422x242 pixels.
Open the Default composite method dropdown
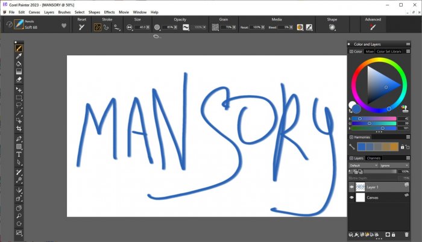pyautogui.click(x=364, y=166)
